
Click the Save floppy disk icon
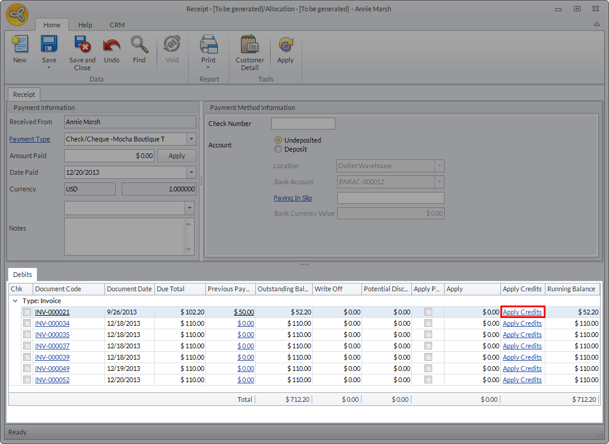click(x=49, y=45)
